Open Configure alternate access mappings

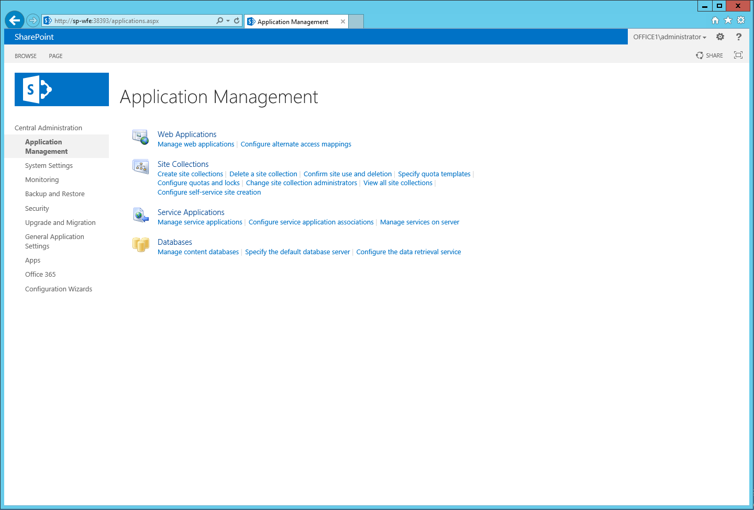click(296, 144)
